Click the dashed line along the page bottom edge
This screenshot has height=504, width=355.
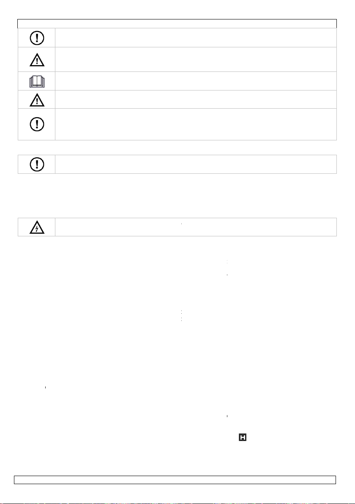coord(177,503)
